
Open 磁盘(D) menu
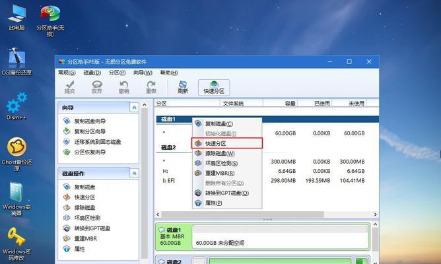click(x=92, y=73)
